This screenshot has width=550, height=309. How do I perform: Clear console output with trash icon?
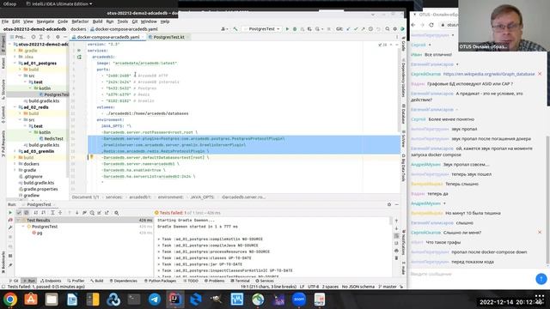(x=396, y=257)
